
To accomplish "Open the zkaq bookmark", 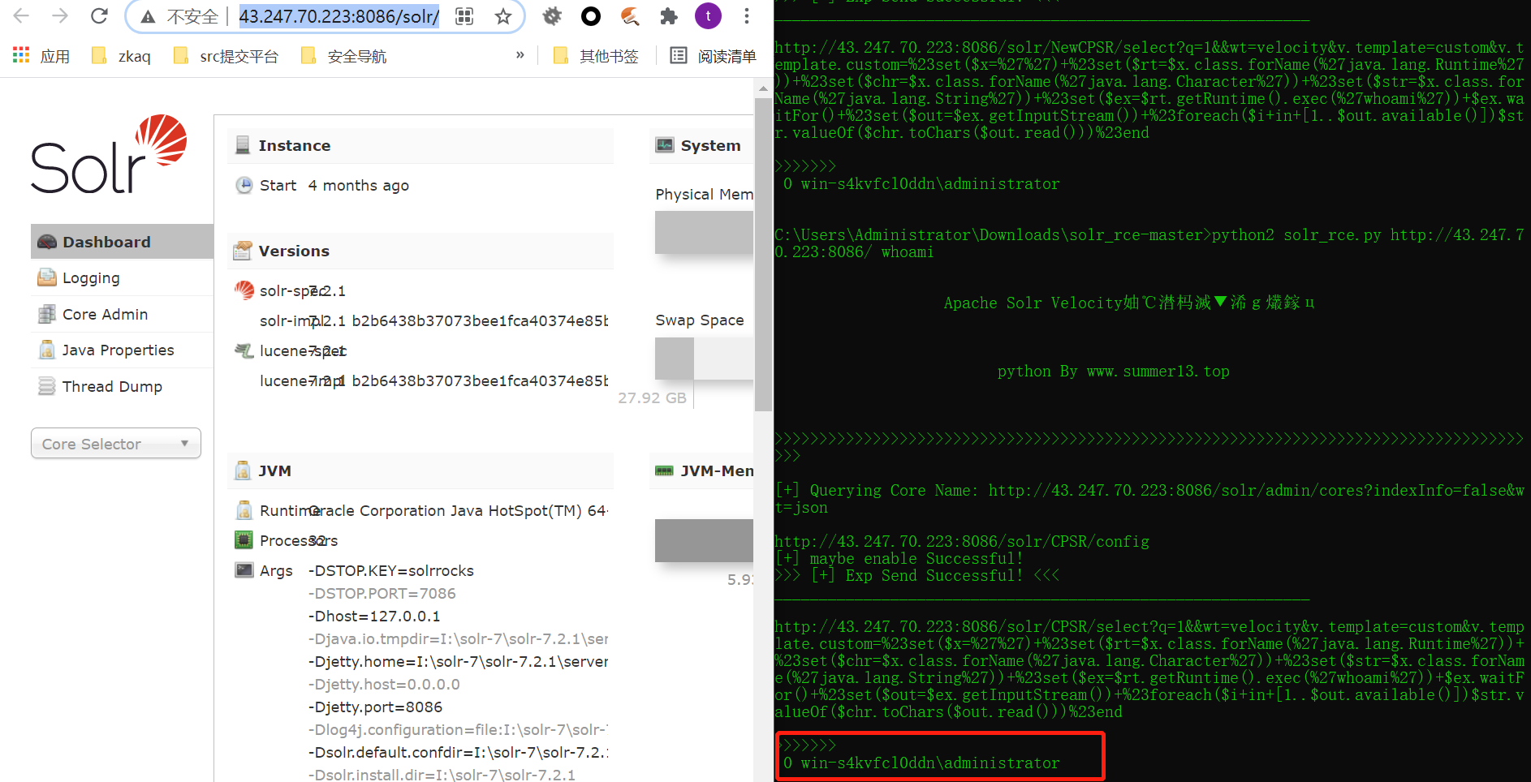I will 121,55.
